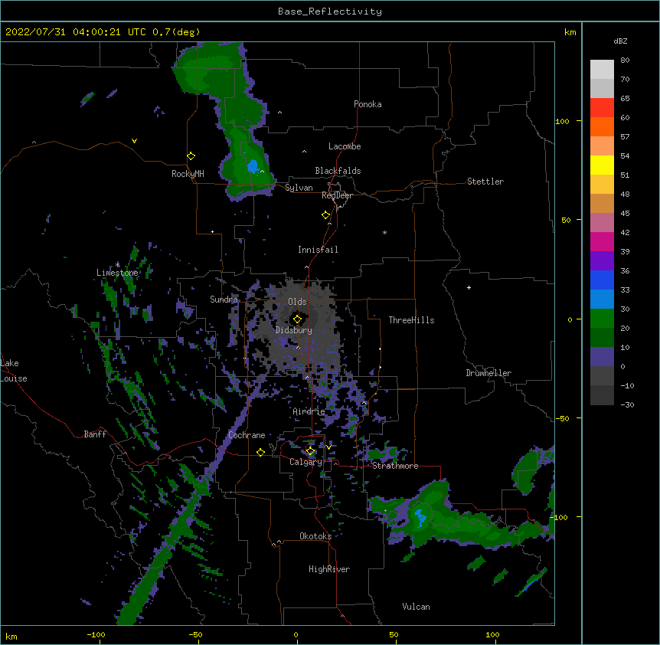Click the Cochrane town label

point(247,435)
